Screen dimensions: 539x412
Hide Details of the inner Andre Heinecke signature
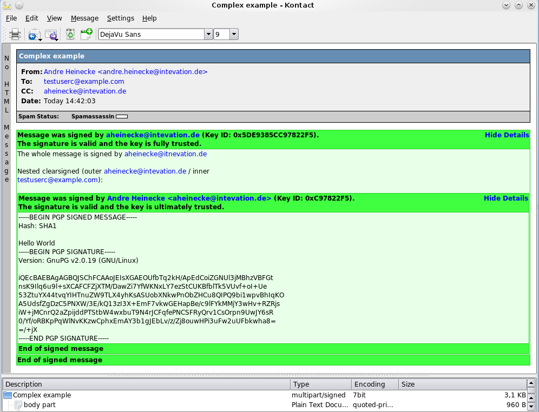(505, 198)
